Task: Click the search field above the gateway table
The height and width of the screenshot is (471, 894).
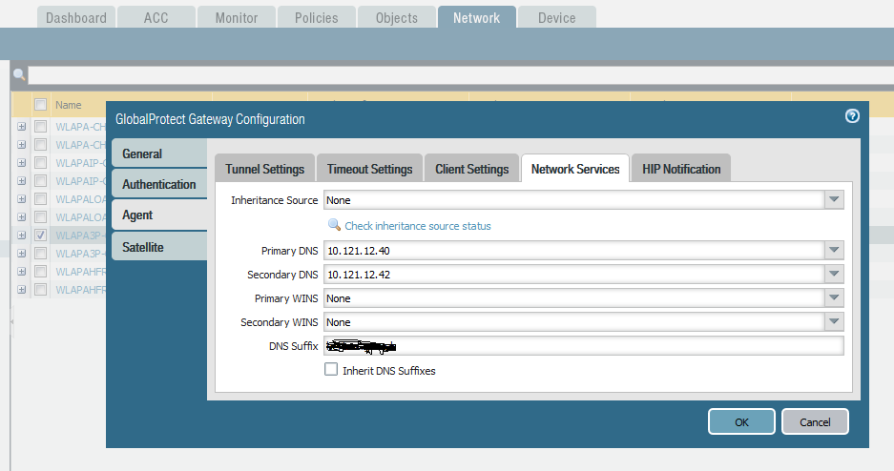Action: point(461,74)
